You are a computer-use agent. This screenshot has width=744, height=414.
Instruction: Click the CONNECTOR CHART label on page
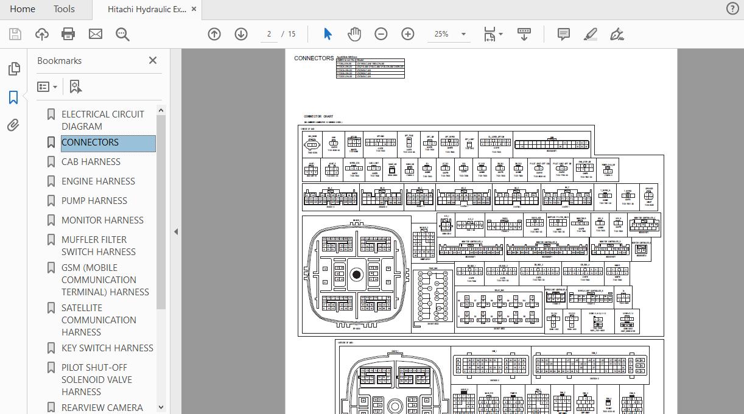tap(318, 116)
